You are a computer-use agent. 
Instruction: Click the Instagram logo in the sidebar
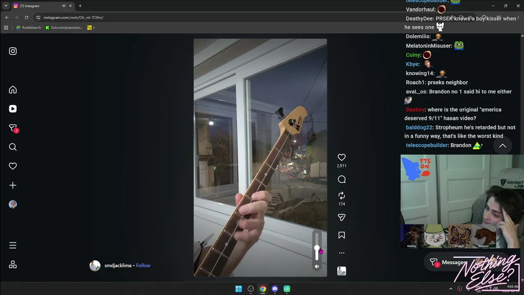pos(13,51)
